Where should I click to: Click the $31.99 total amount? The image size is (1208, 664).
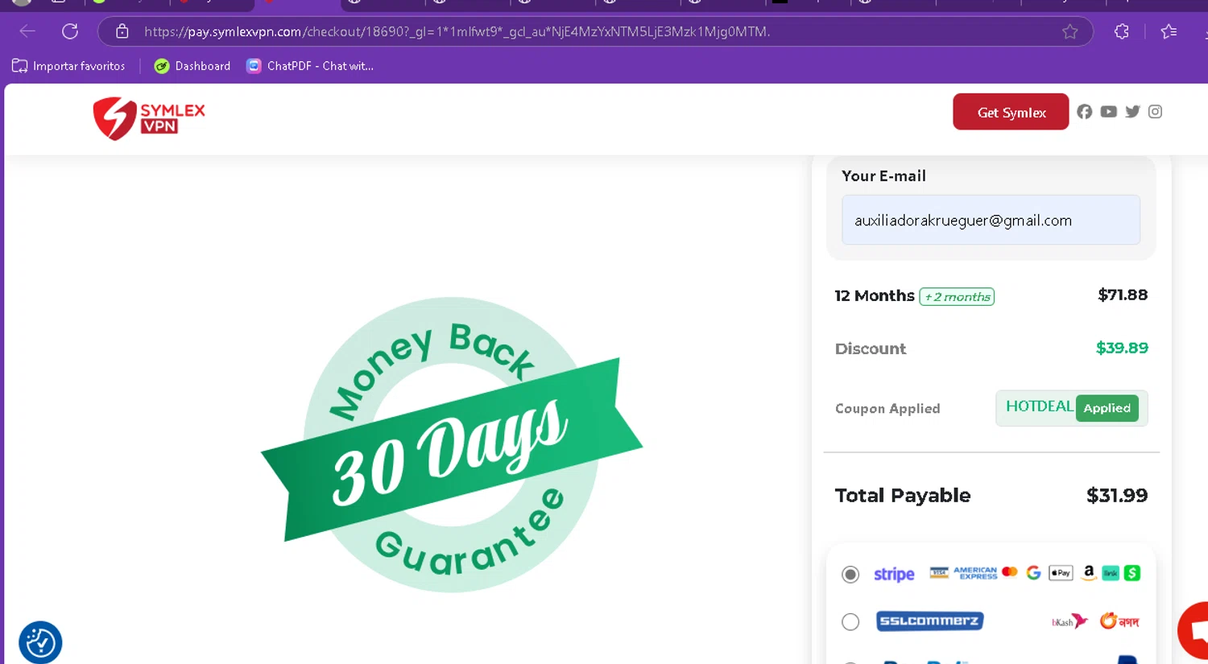pos(1117,495)
